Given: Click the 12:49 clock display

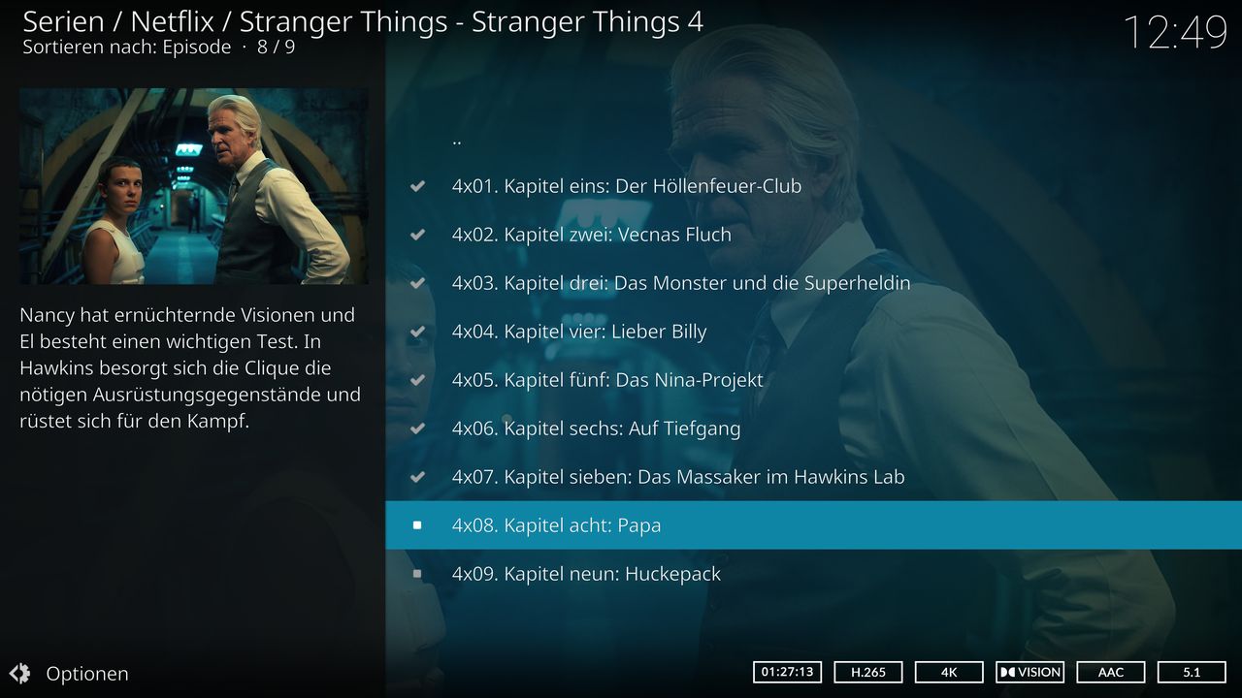Looking at the screenshot, I should (x=1176, y=33).
